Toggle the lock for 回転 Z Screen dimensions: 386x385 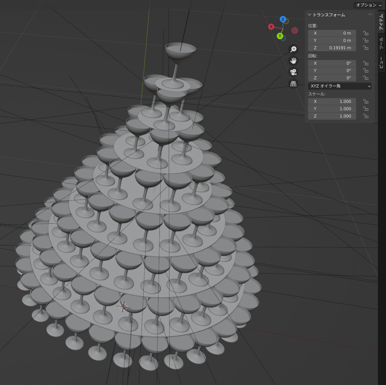[x=365, y=78]
